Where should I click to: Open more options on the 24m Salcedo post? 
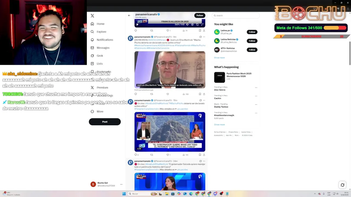(x=204, y=161)
